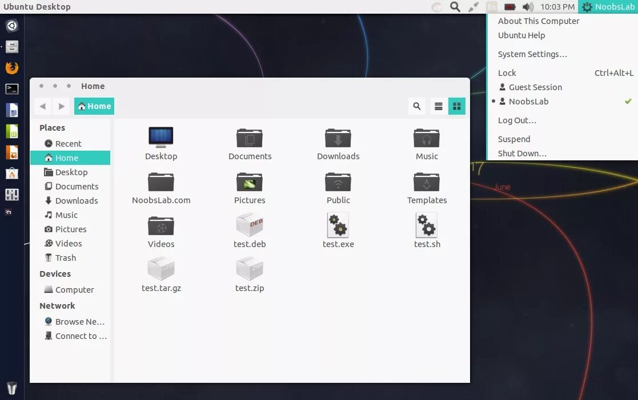Launch LibreOffice Writer from launcher
The image size is (638, 400).
(x=12, y=110)
